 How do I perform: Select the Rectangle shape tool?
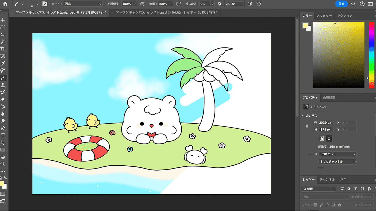(x=3, y=150)
